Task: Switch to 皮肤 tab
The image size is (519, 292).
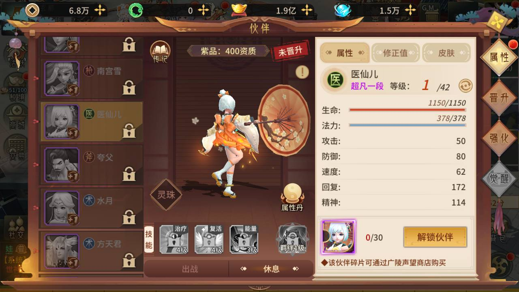Action: (x=446, y=53)
